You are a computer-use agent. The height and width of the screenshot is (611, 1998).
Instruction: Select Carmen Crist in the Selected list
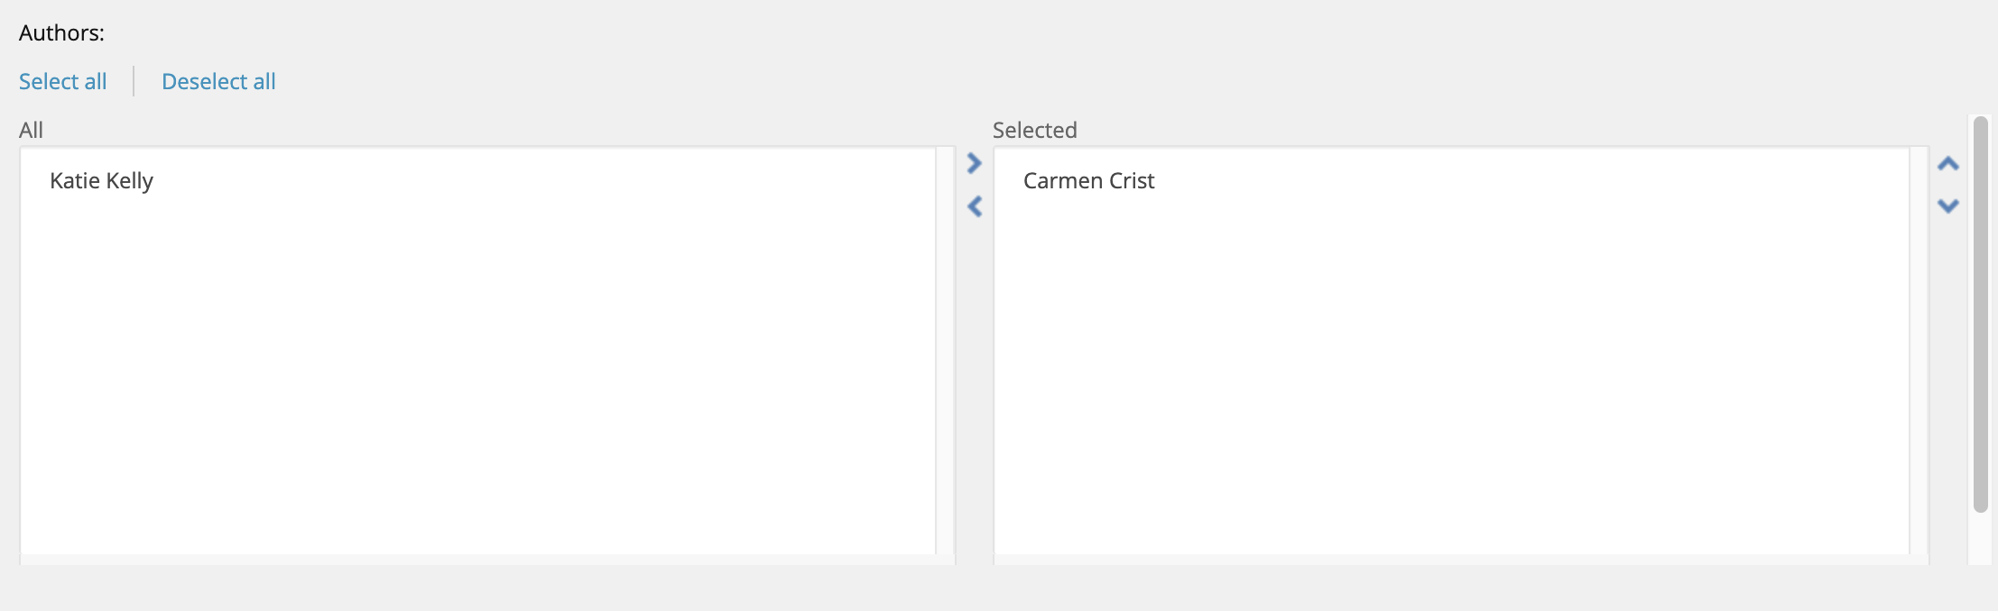(1088, 181)
